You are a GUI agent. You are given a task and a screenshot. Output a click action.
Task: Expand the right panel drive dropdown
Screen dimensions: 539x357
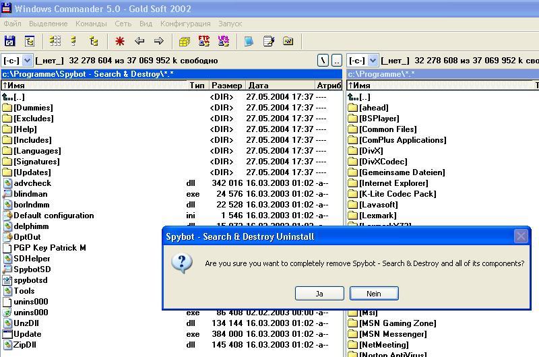(373, 61)
